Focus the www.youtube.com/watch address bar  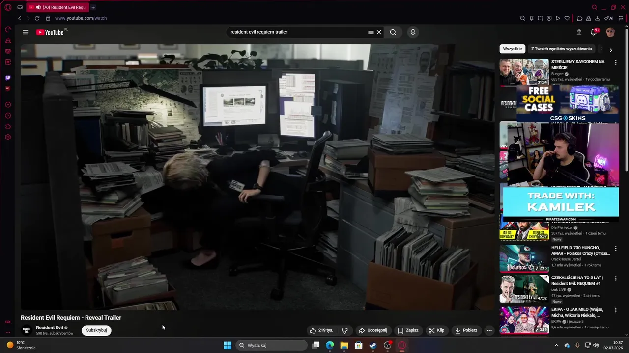point(81,18)
